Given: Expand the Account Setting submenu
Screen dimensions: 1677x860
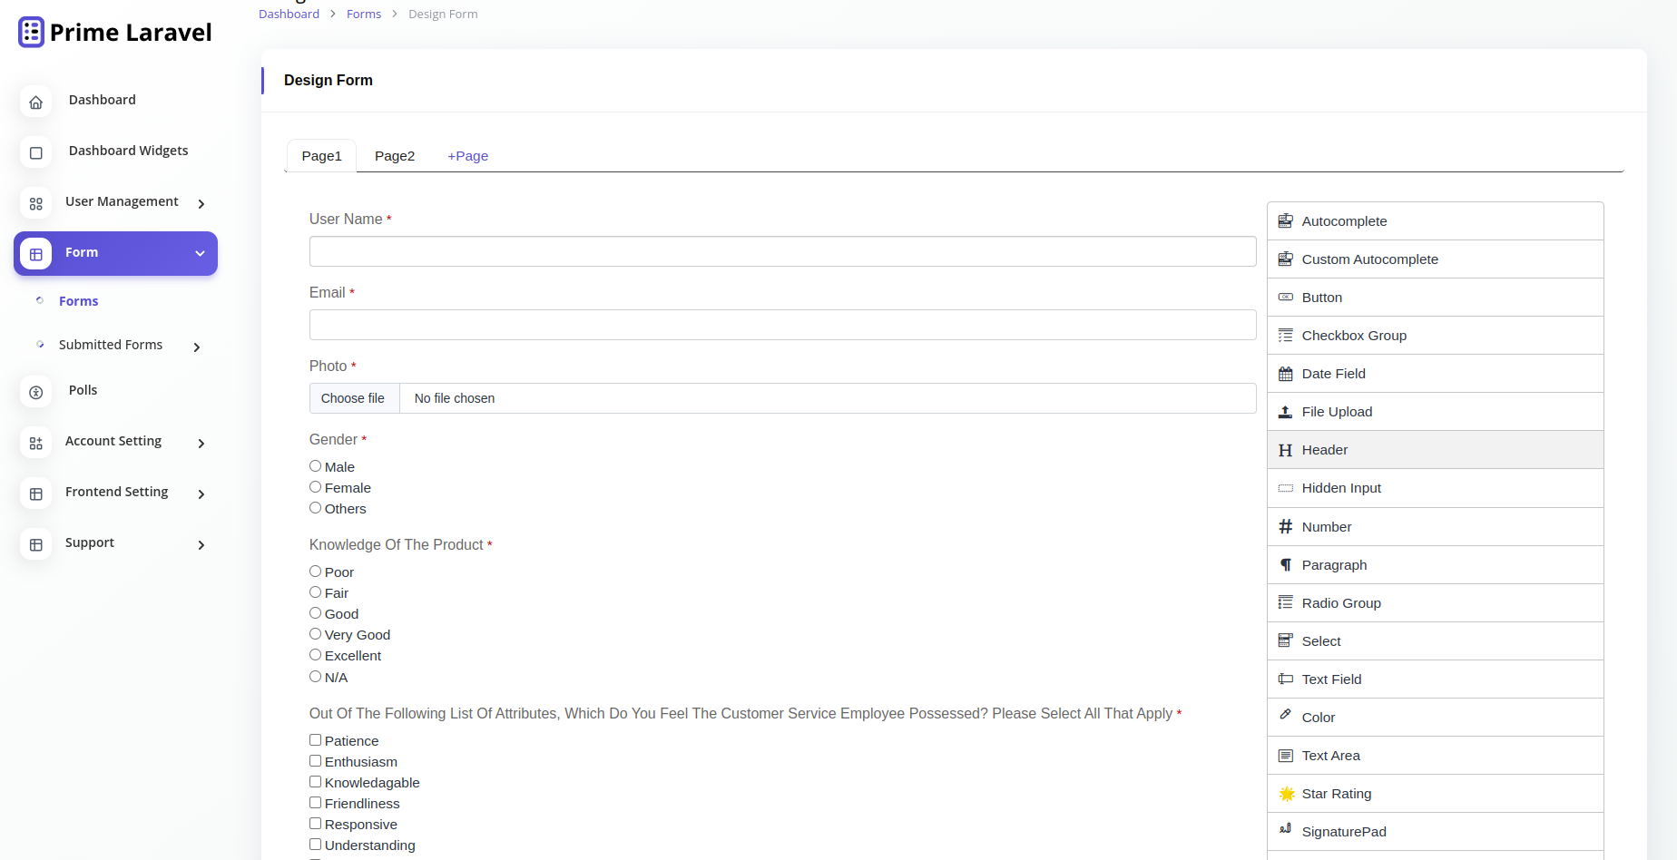Looking at the screenshot, I should click(201, 444).
